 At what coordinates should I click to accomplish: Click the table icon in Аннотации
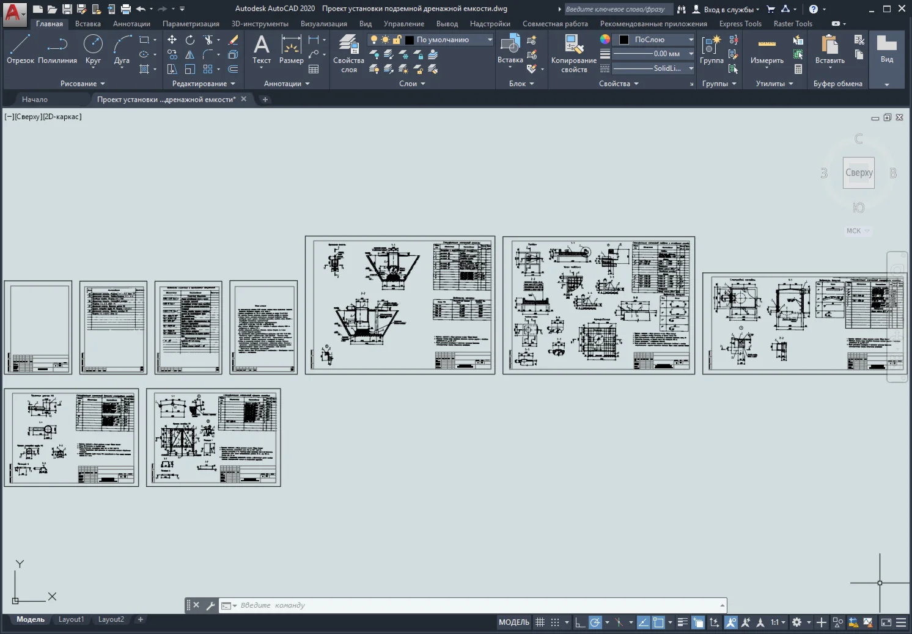[x=314, y=69]
